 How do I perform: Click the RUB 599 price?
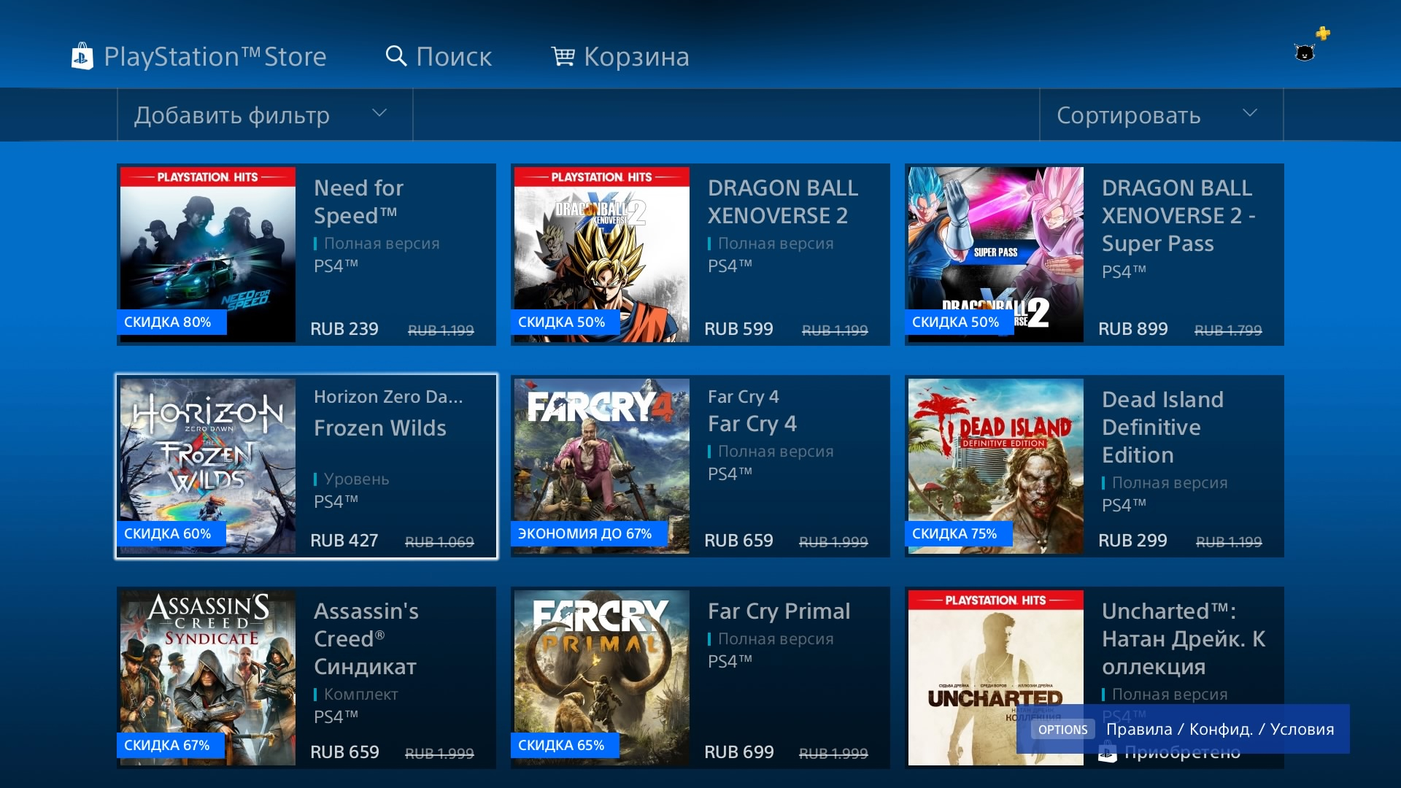[738, 329]
